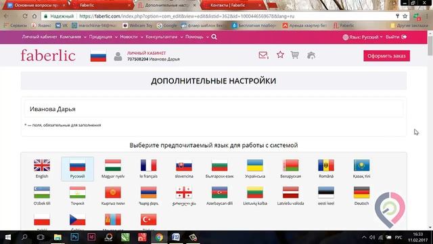This screenshot has width=433, height=244.
Task: Select O'zbek tili flag
Action: pos(42,192)
